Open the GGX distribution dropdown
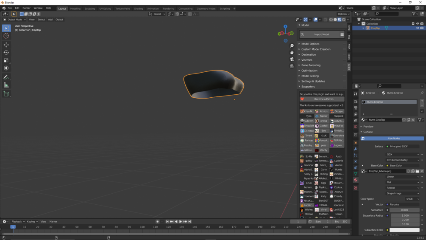Image resolution: width=426 pixels, height=240 pixels. [403, 154]
